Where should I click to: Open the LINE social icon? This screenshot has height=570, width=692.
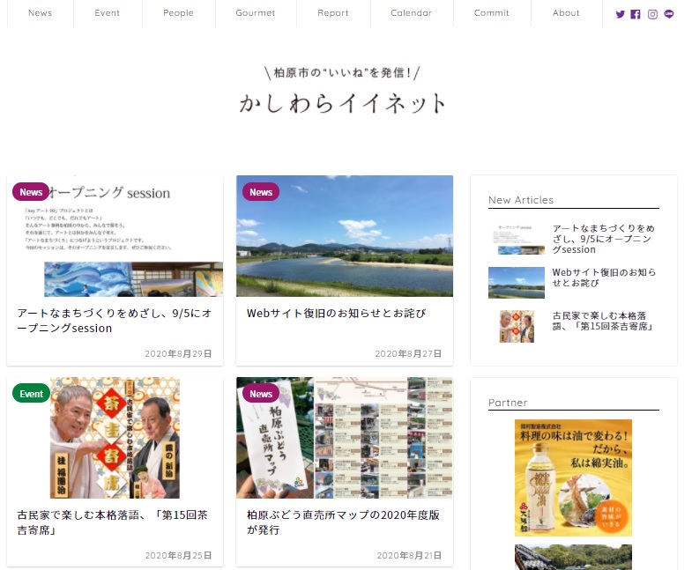click(669, 14)
